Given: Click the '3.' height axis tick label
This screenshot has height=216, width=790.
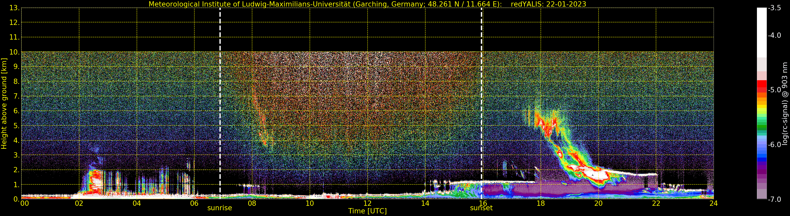Looking at the screenshot, I should tap(16, 155).
